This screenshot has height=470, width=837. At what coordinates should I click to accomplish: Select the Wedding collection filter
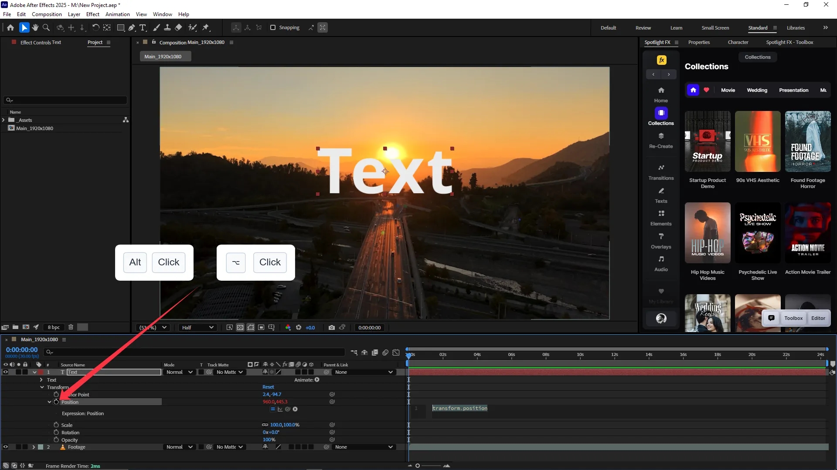(x=757, y=90)
